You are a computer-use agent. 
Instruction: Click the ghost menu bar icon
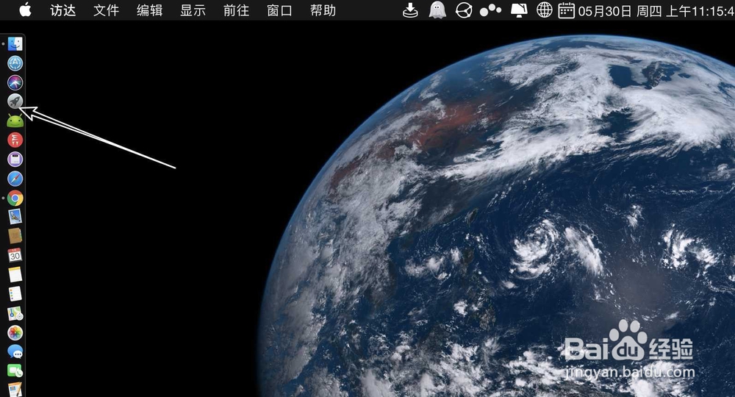(437, 10)
